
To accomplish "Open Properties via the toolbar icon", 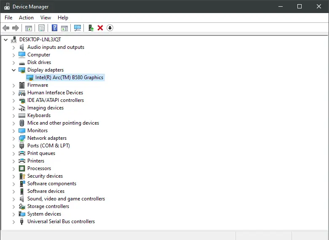I will coord(41,28).
